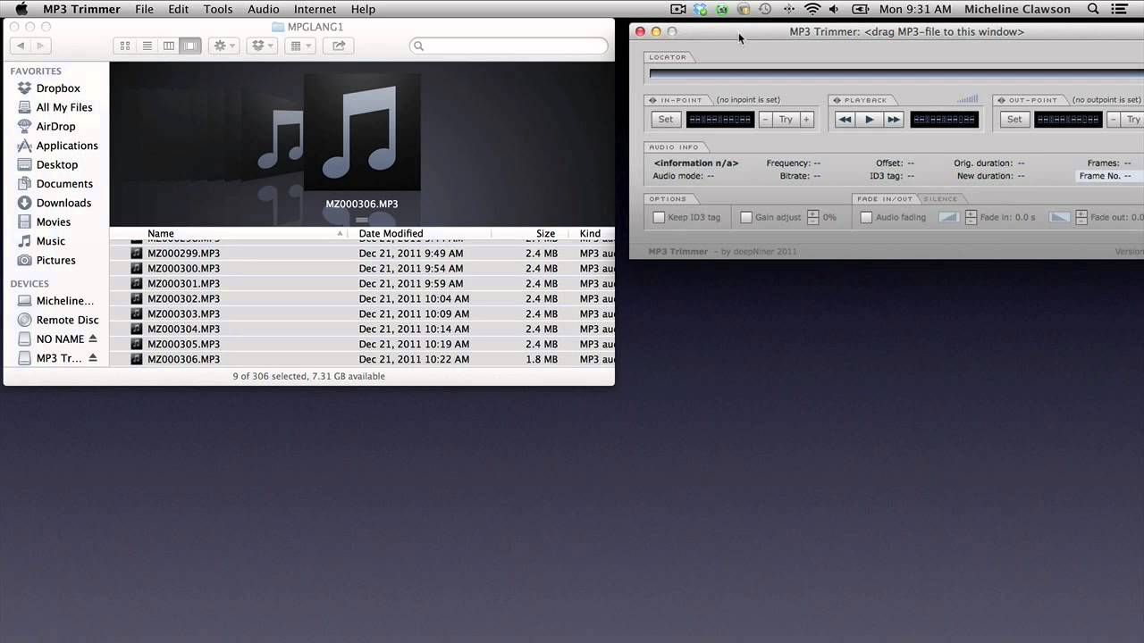
Task: Click the Finder share button
Action: [339, 46]
